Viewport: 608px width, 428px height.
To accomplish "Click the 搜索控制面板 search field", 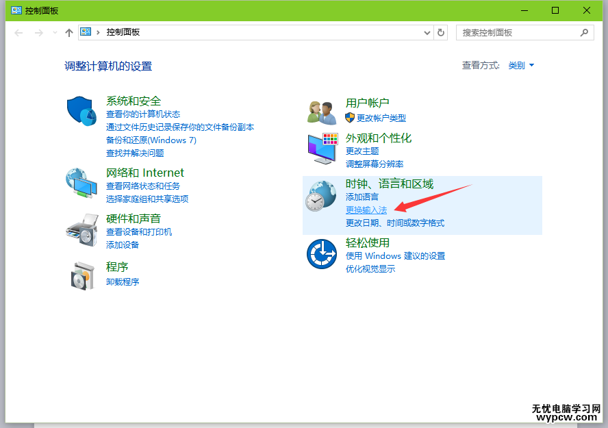I will click(524, 33).
